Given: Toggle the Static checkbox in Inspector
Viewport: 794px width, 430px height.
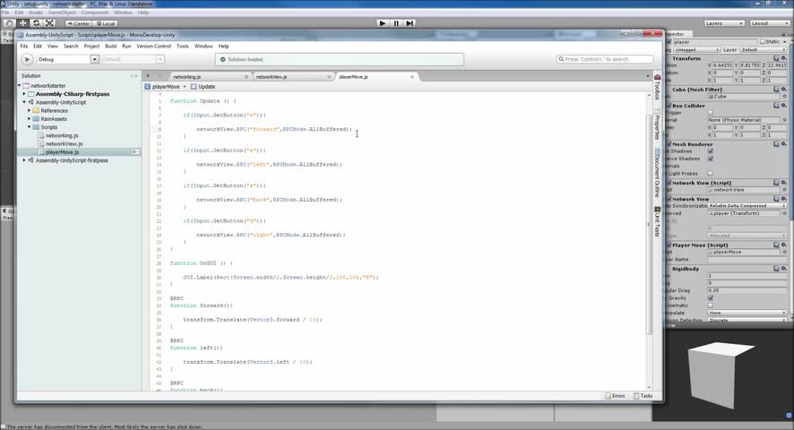Looking at the screenshot, I should click(x=762, y=41).
